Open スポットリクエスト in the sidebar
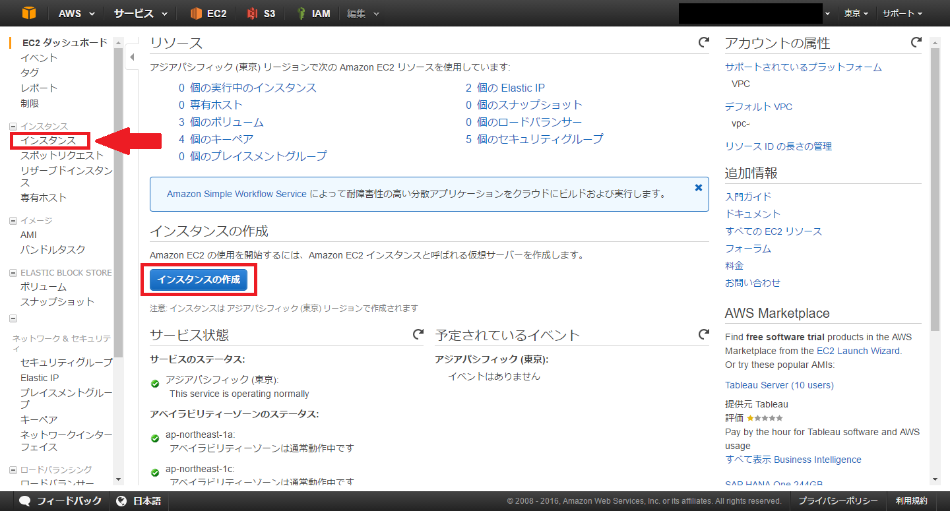This screenshot has width=950, height=511. (x=62, y=156)
